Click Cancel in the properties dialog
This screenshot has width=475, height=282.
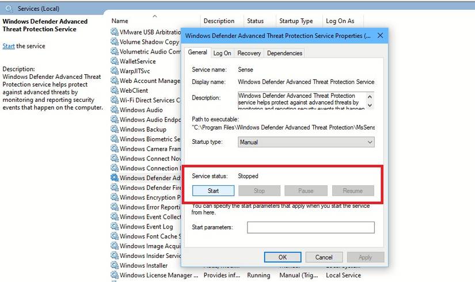click(x=324, y=257)
